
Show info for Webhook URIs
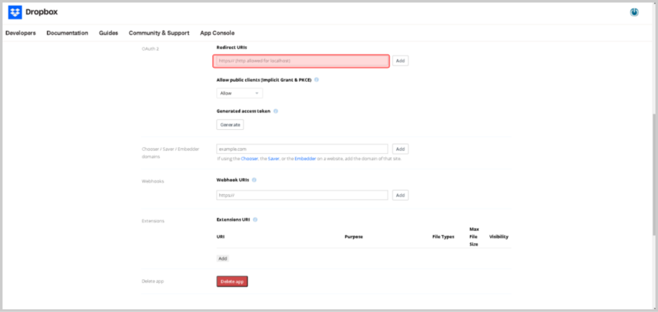(254, 180)
